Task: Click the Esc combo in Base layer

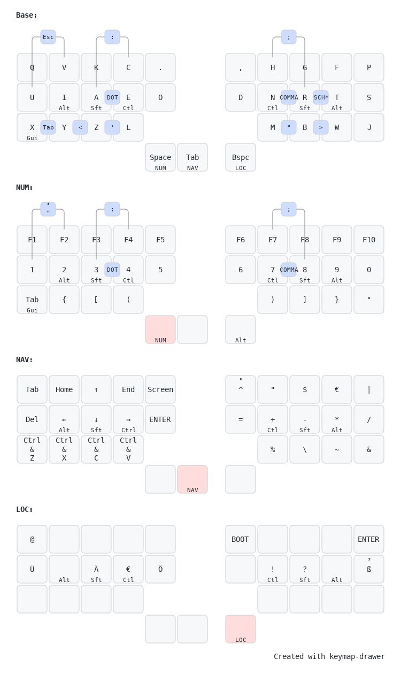Action: pyautogui.click(x=48, y=37)
